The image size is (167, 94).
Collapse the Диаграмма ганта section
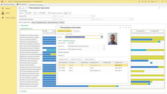pos(26,29)
